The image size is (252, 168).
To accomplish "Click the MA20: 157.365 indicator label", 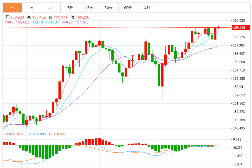I will 75,22.
